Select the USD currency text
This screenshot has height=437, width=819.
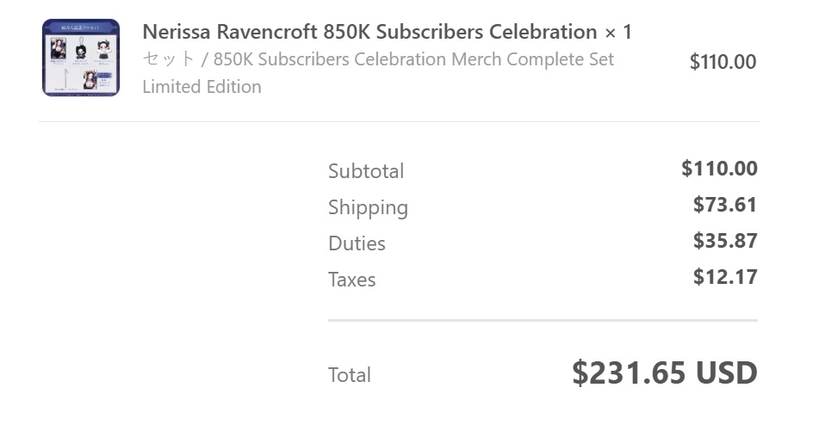pos(727,372)
